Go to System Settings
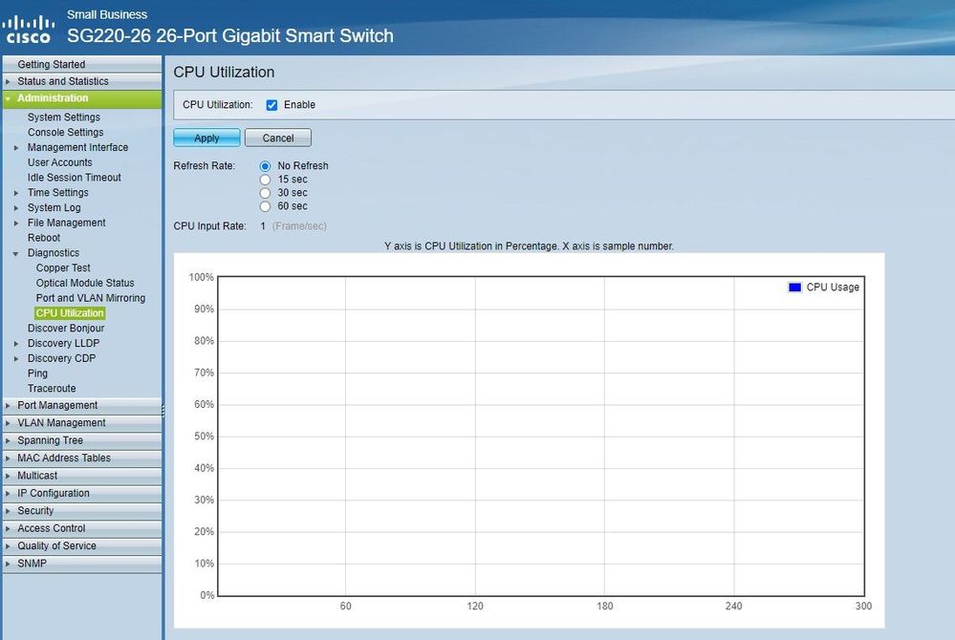The height and width of the screenshot is (640, 955). pos(64,117)
